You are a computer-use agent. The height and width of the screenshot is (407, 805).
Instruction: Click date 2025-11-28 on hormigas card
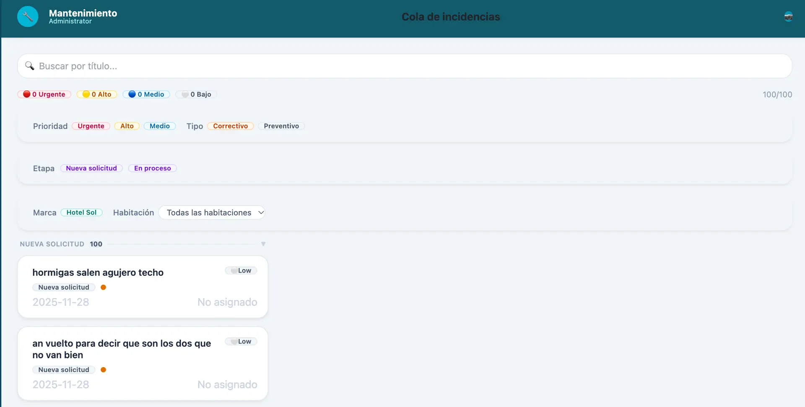pos(61,302)
